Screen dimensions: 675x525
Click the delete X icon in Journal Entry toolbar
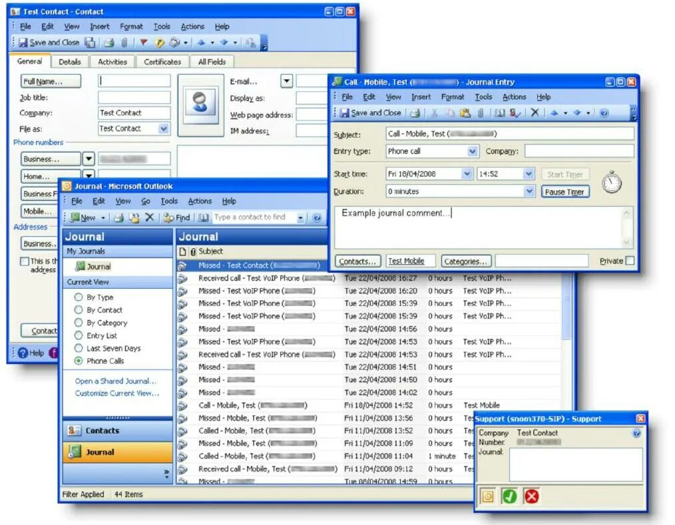[x=535, y=112]
